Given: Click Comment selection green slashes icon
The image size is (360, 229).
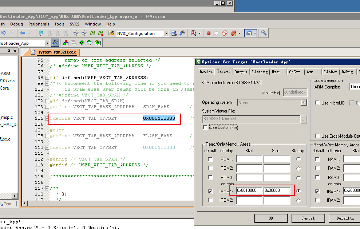Looking at the screenshot, I should pos(92,33).
